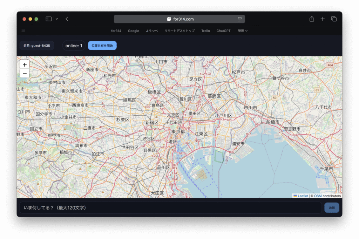This screenshot has width=359, height=239.
Task: Go back with the back arrow
Action: [x=67, y=19]
